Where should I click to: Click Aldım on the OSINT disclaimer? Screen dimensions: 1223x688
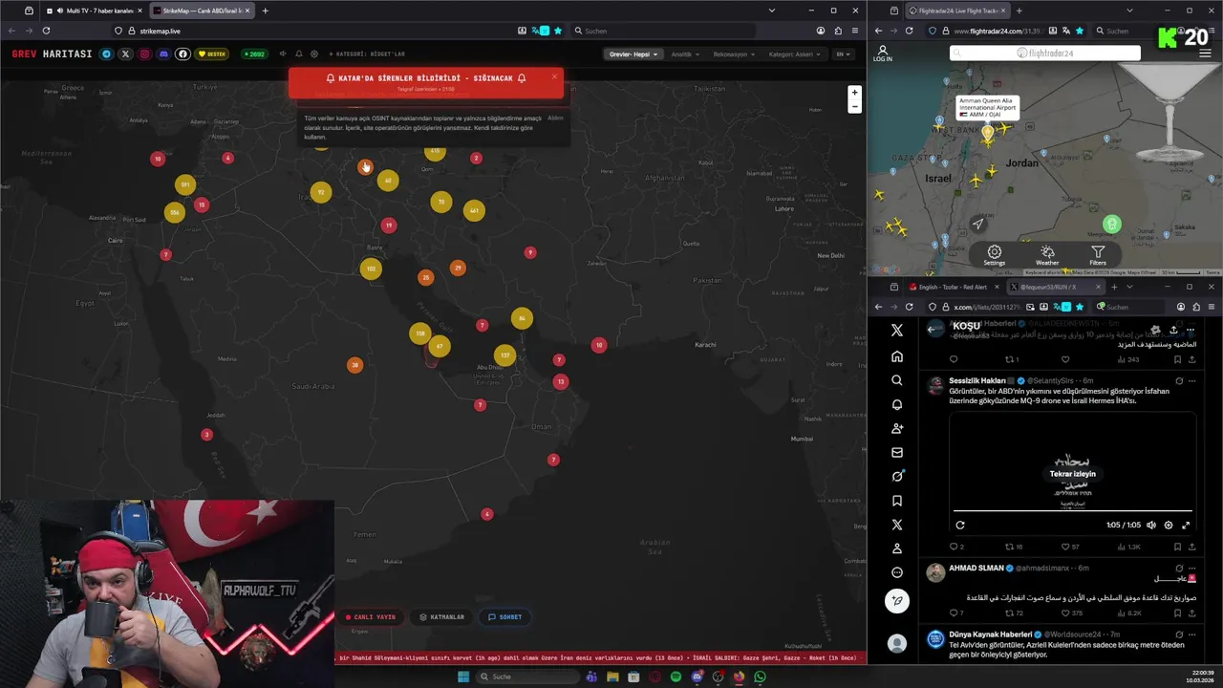click(x=555, y=118)
